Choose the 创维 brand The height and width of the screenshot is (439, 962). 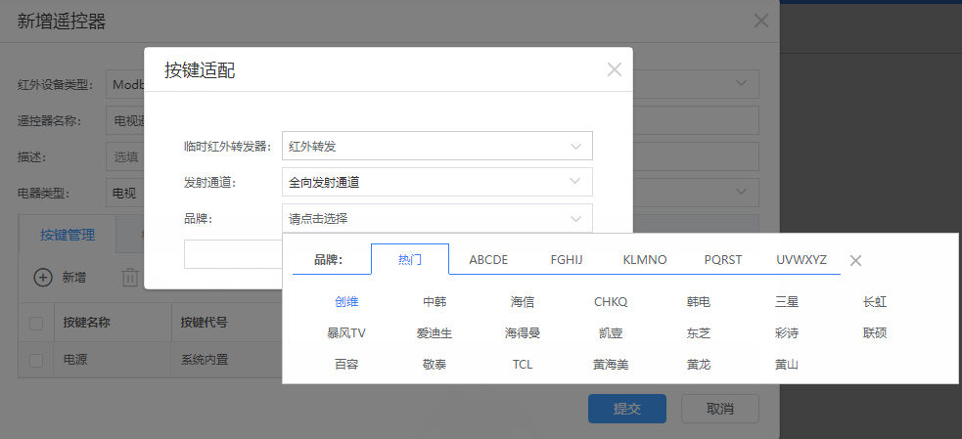pos(346,302)
